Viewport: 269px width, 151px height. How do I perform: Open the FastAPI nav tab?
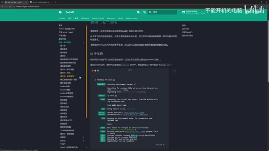[x=62, y=18]
